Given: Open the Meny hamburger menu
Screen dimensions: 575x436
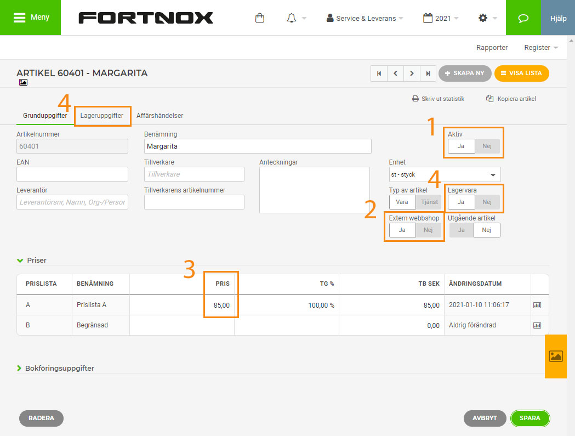Looking at the screenshot, I should tap(31, 18).
